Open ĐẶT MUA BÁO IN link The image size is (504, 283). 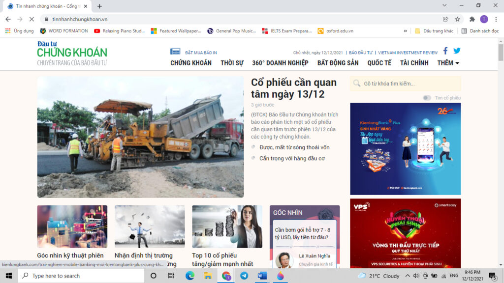201,53
